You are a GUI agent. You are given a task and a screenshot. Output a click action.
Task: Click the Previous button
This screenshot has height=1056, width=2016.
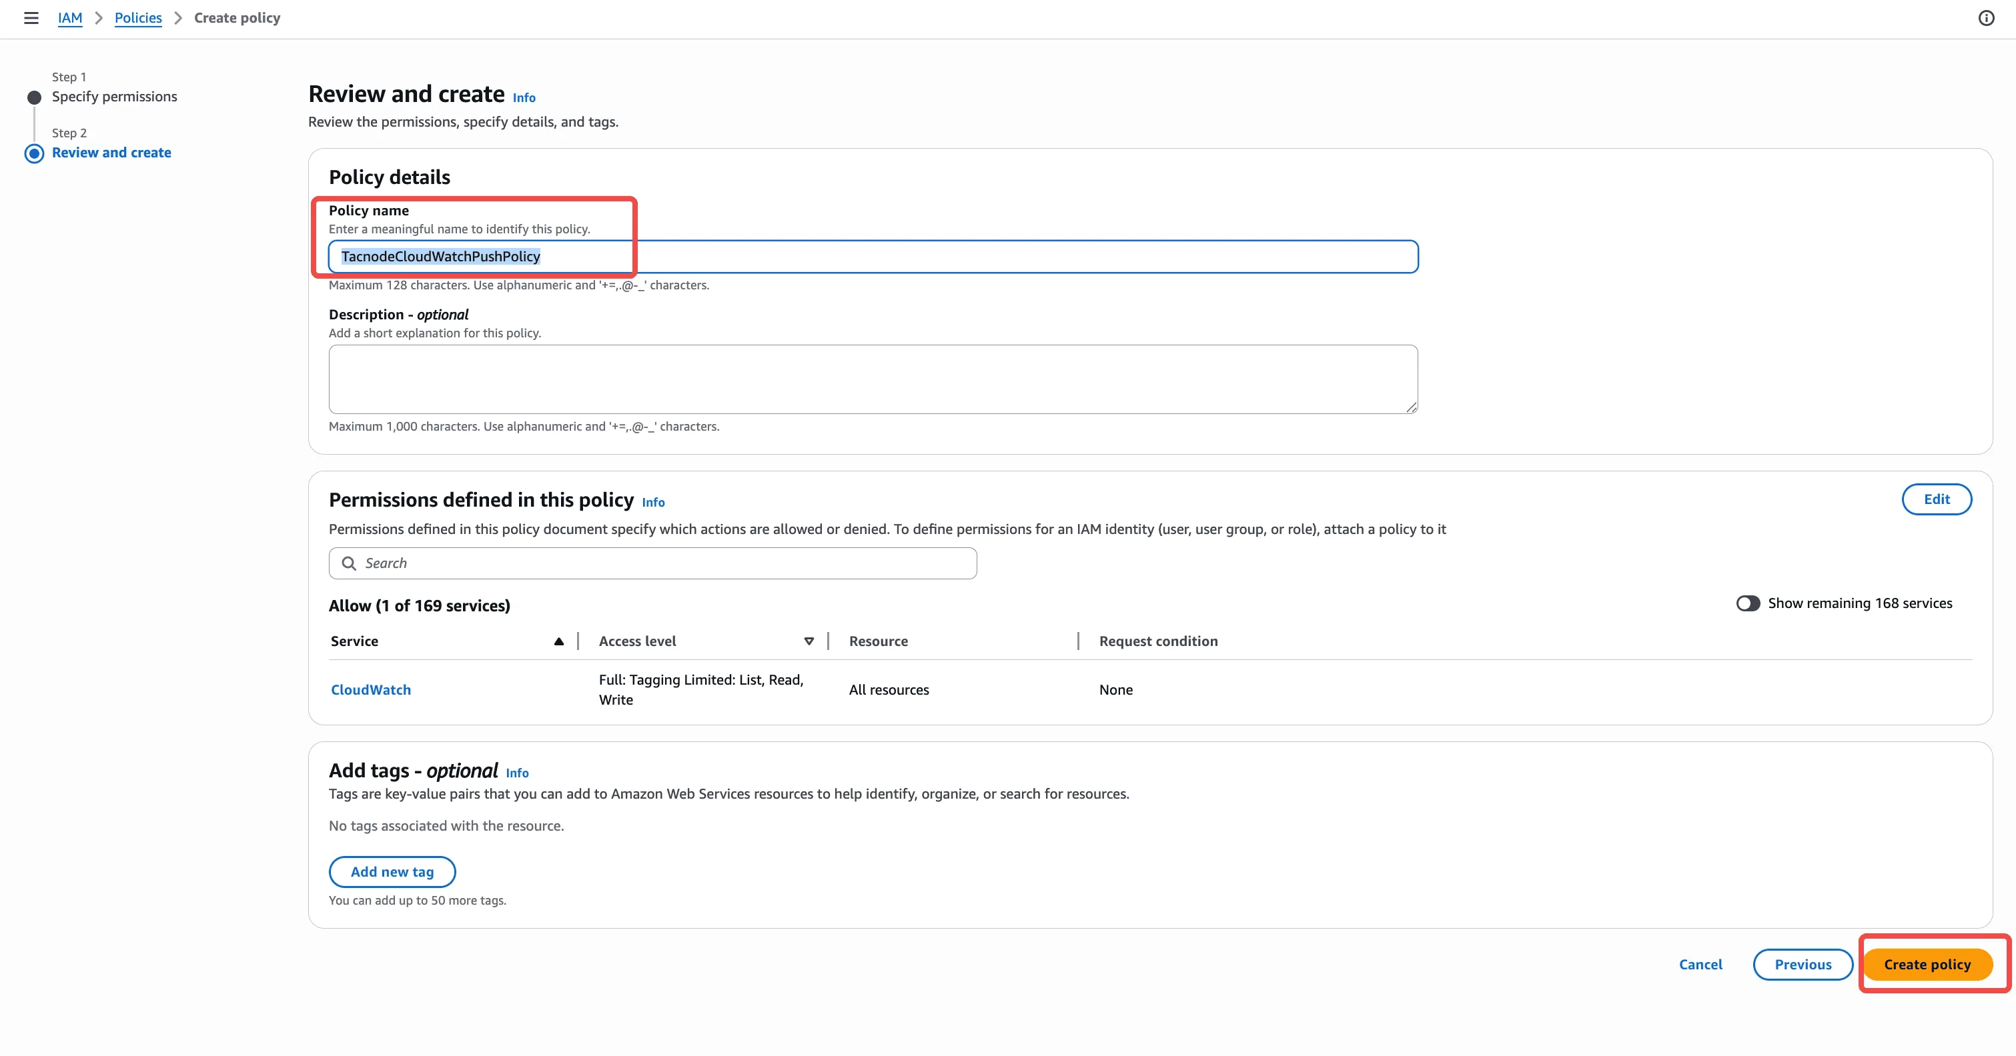coord(1802,965)
